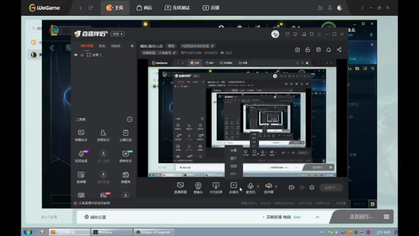Open 辅助设置 in the WeGame bottom bar
The image size is (419, 236).
point(95,217)
